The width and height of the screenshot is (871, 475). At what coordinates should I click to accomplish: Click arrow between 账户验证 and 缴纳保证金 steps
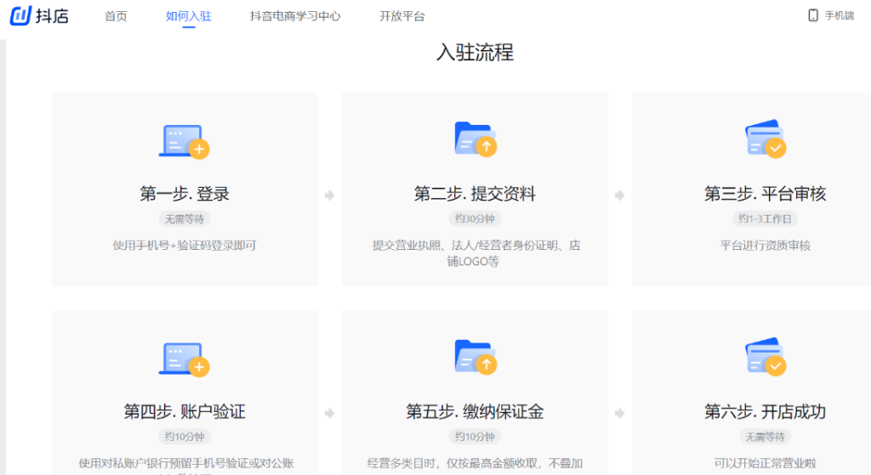(330, 414)
